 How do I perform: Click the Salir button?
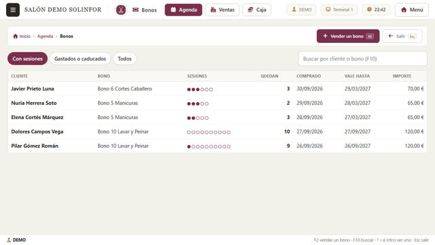tap(402, 36)
